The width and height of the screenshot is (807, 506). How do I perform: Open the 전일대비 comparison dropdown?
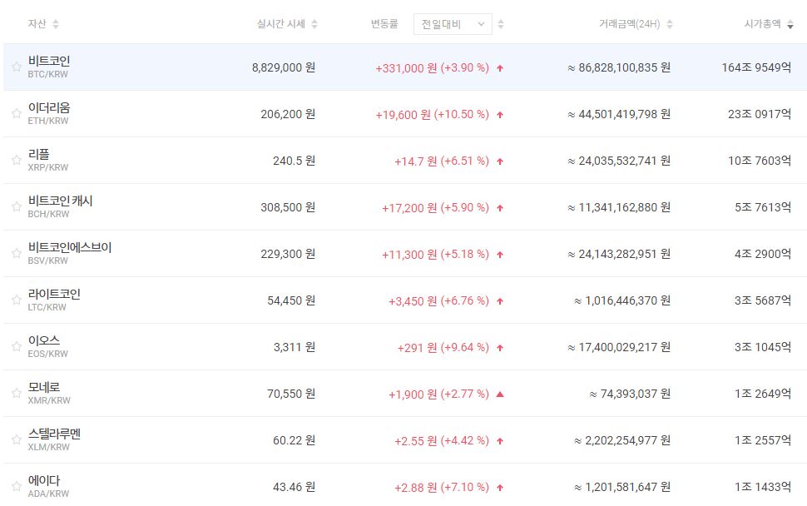coord(452,24)
